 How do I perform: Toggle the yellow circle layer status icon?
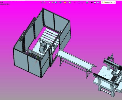point(105,2)
